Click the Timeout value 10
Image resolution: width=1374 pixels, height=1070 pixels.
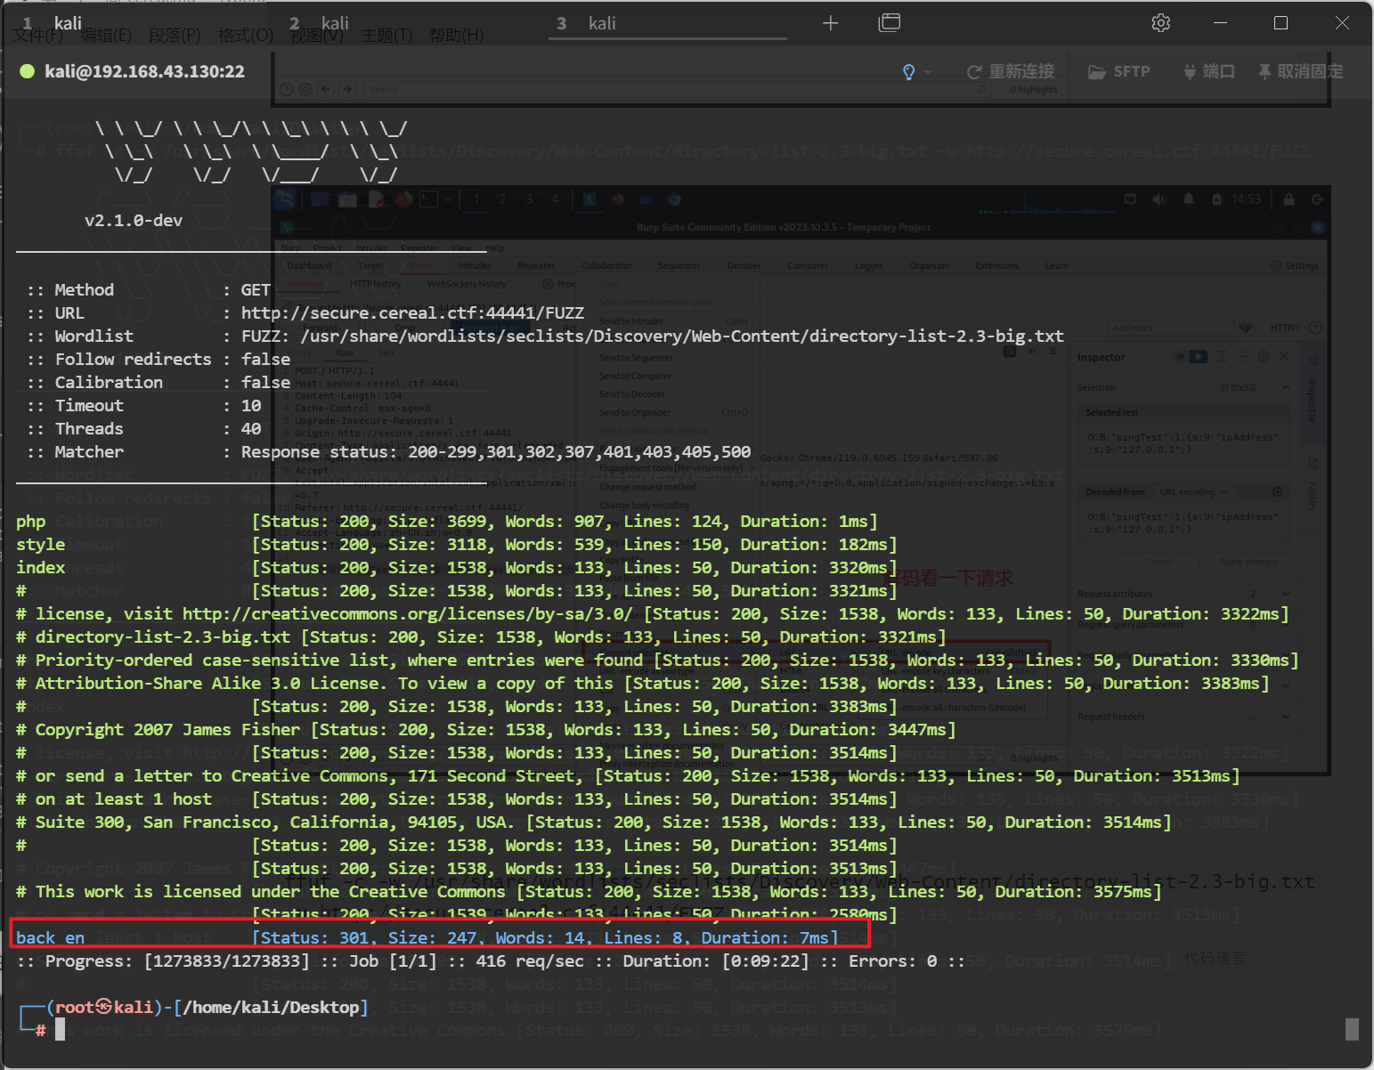coord(251,405)
